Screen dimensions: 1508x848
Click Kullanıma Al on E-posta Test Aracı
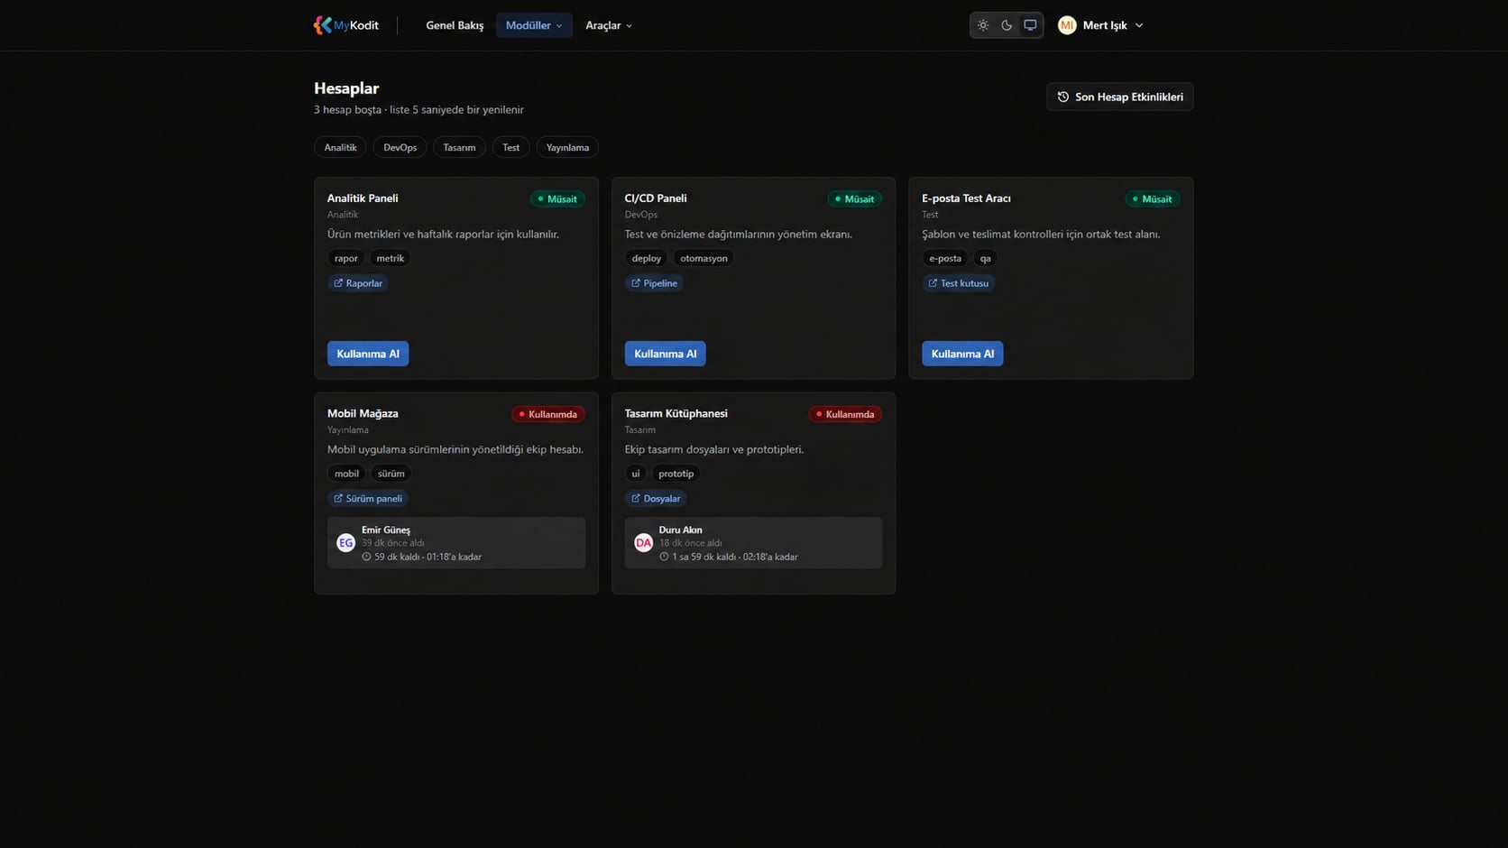[x=962, y=354]
